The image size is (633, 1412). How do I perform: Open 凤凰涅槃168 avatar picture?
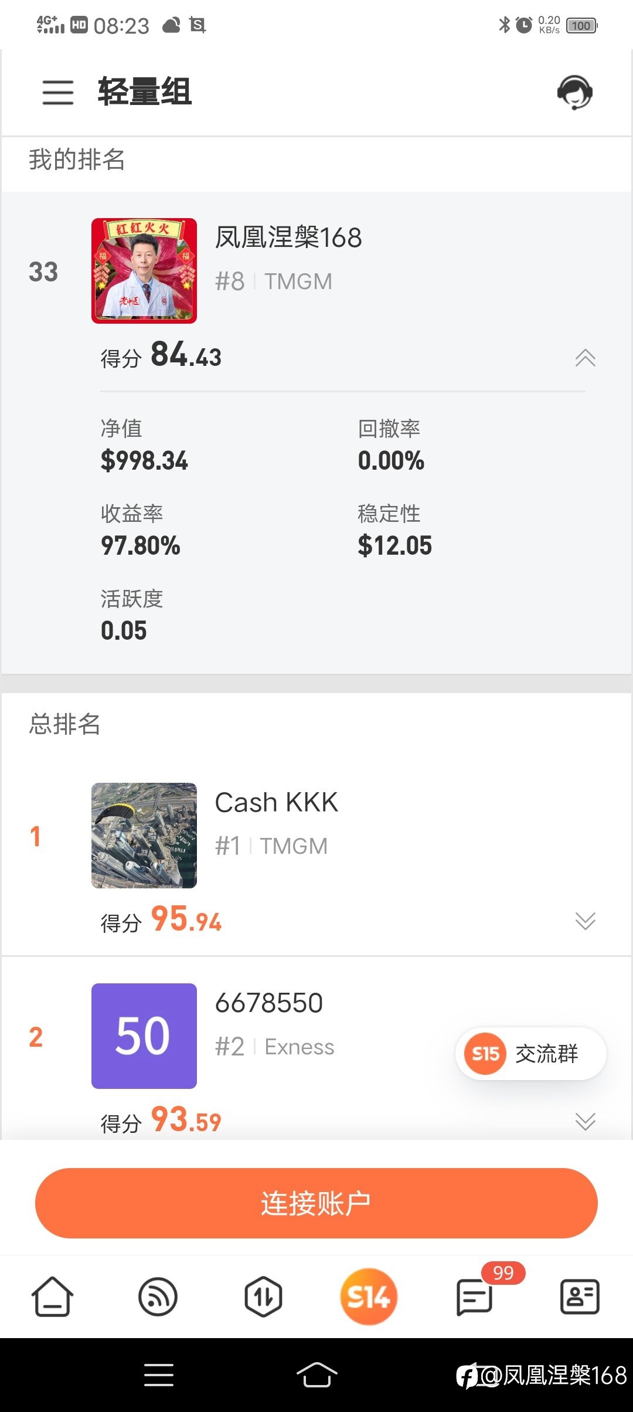[x=144, y=271]
